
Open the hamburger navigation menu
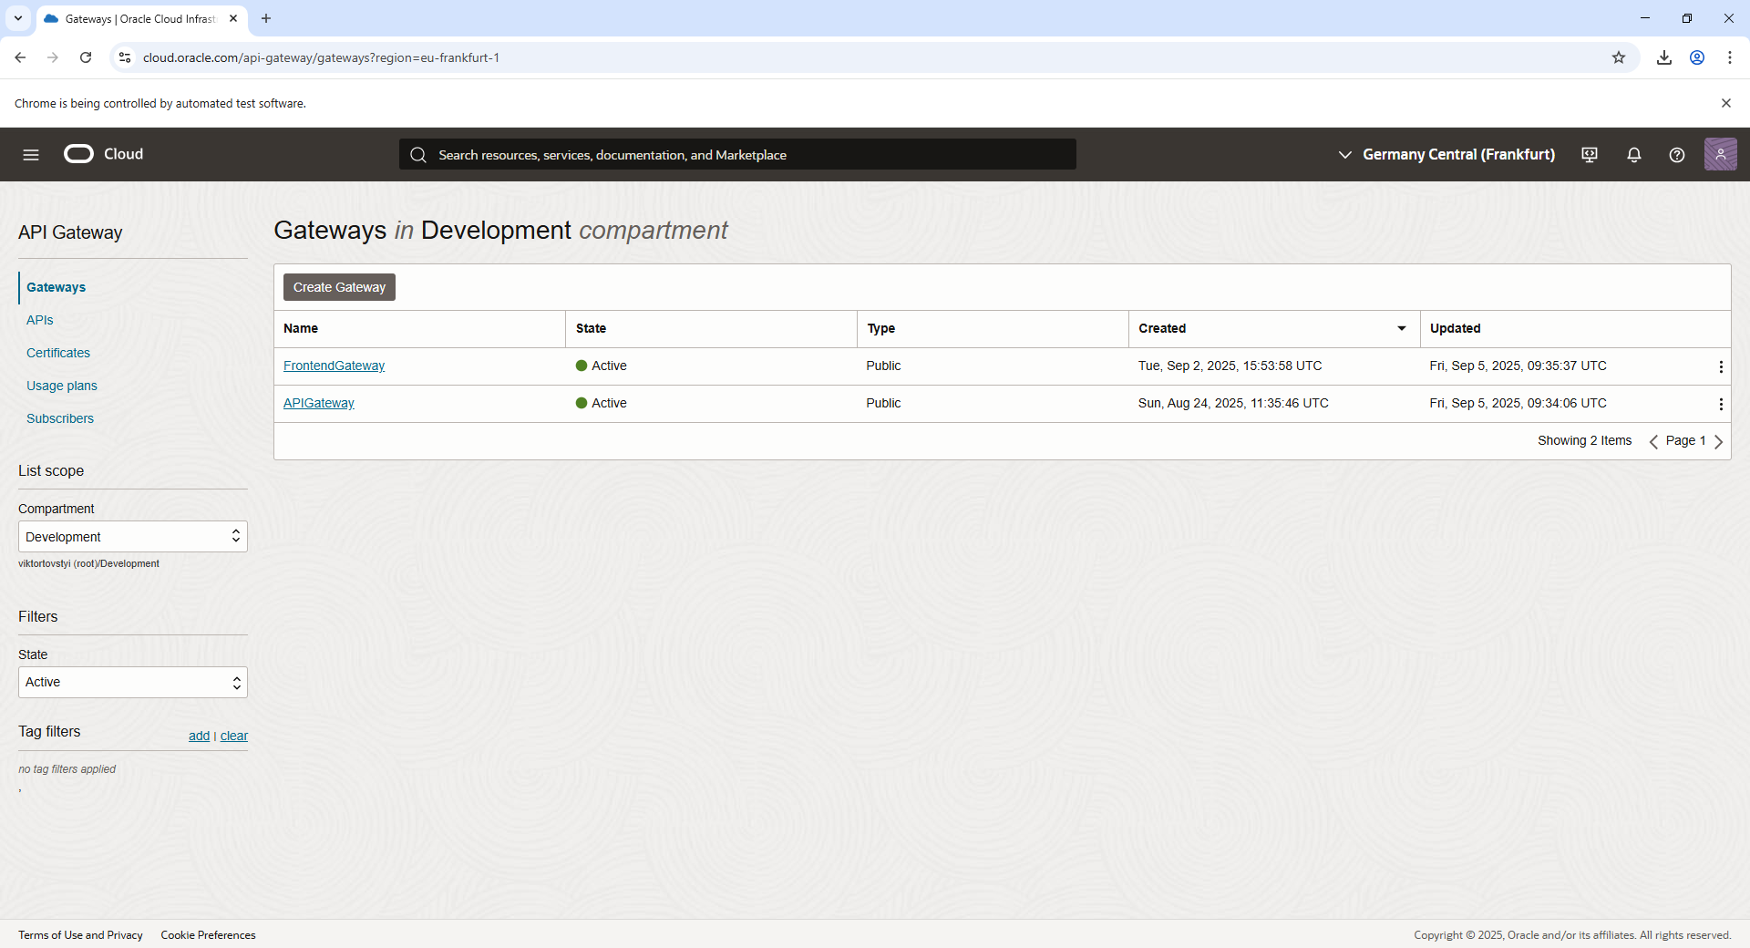[x=31, y=155]
